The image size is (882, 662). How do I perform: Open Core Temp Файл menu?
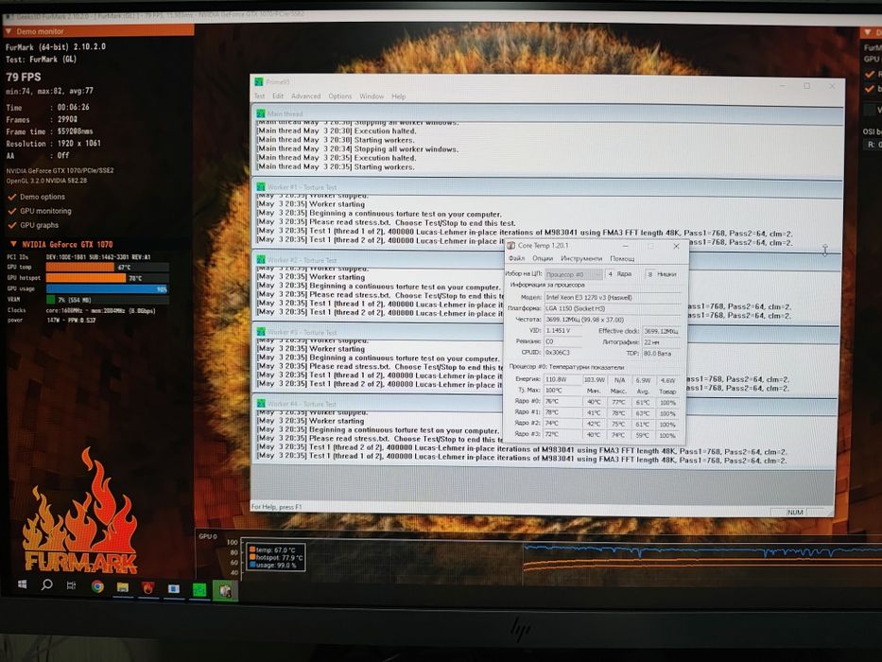pos(516,258)
